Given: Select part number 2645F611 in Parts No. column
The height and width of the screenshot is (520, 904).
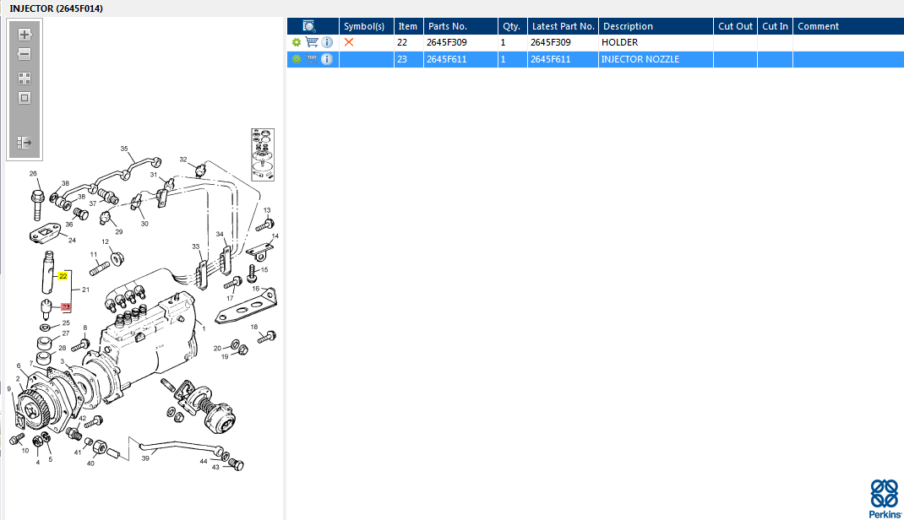Looking at the screenshot, I should tap(447, 59).
